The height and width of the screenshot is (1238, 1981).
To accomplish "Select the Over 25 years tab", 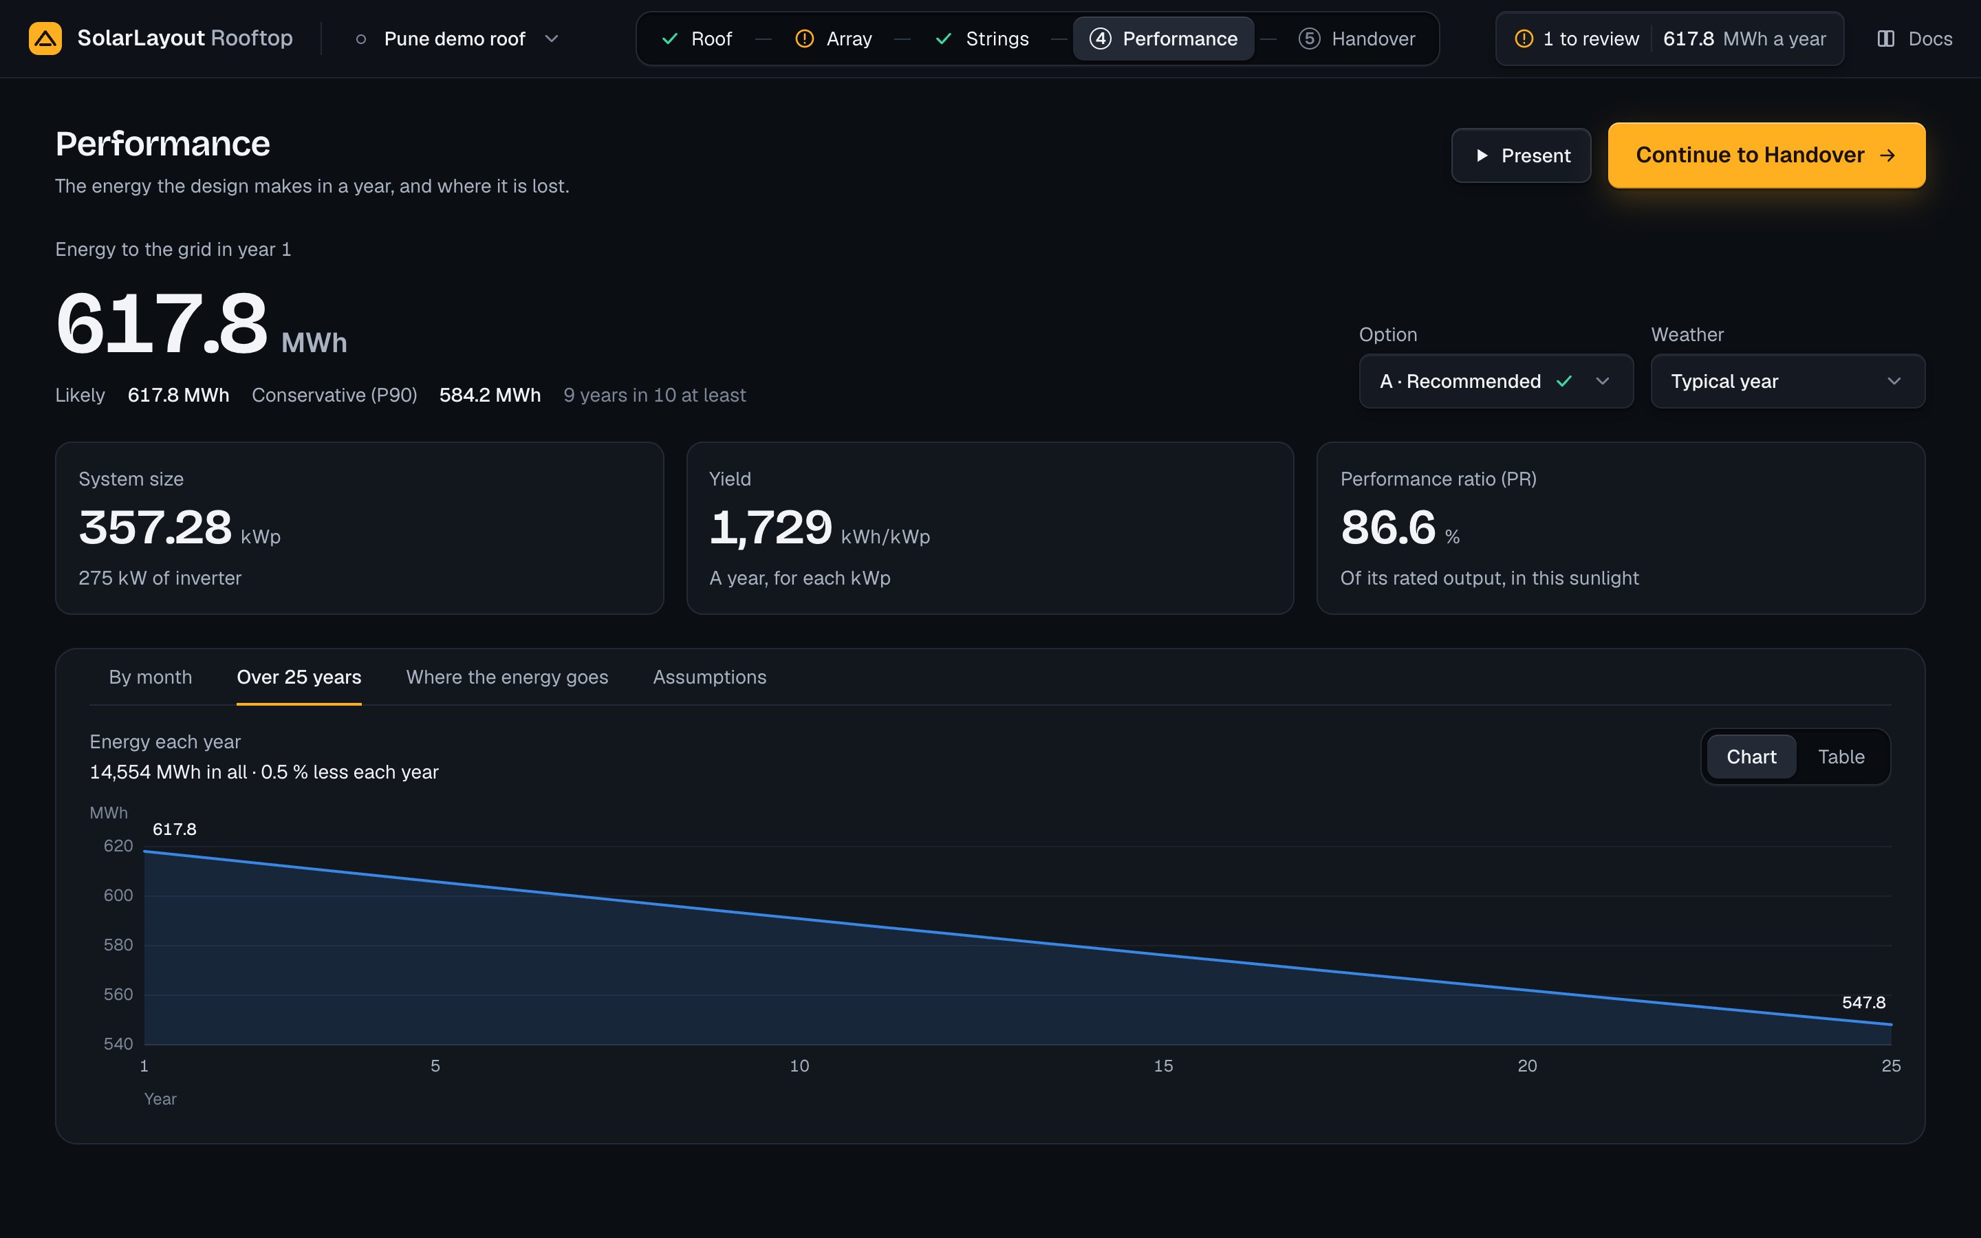I will pyautogui.click(x=299, y=677).
